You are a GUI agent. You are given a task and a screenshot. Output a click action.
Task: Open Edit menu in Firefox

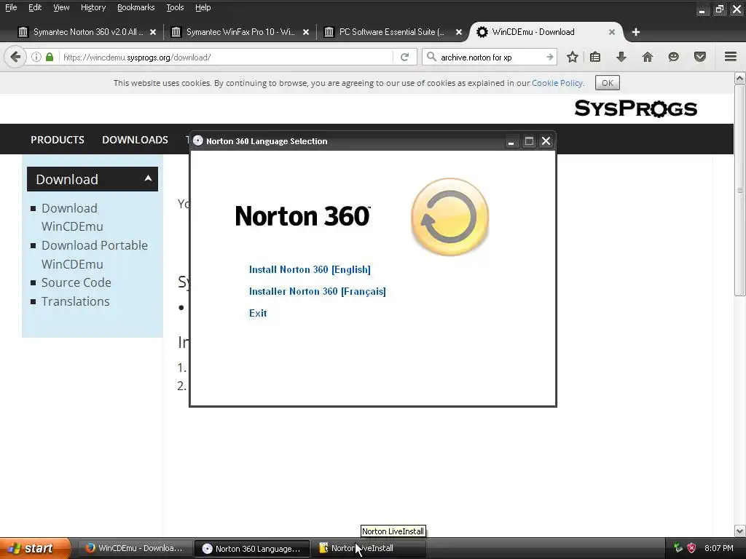click(x=35, y=7)
